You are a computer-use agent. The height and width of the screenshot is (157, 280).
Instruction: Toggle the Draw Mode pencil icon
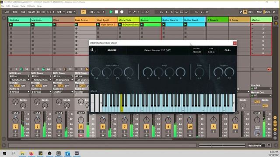pyautogui.click(x=241, y=12)
